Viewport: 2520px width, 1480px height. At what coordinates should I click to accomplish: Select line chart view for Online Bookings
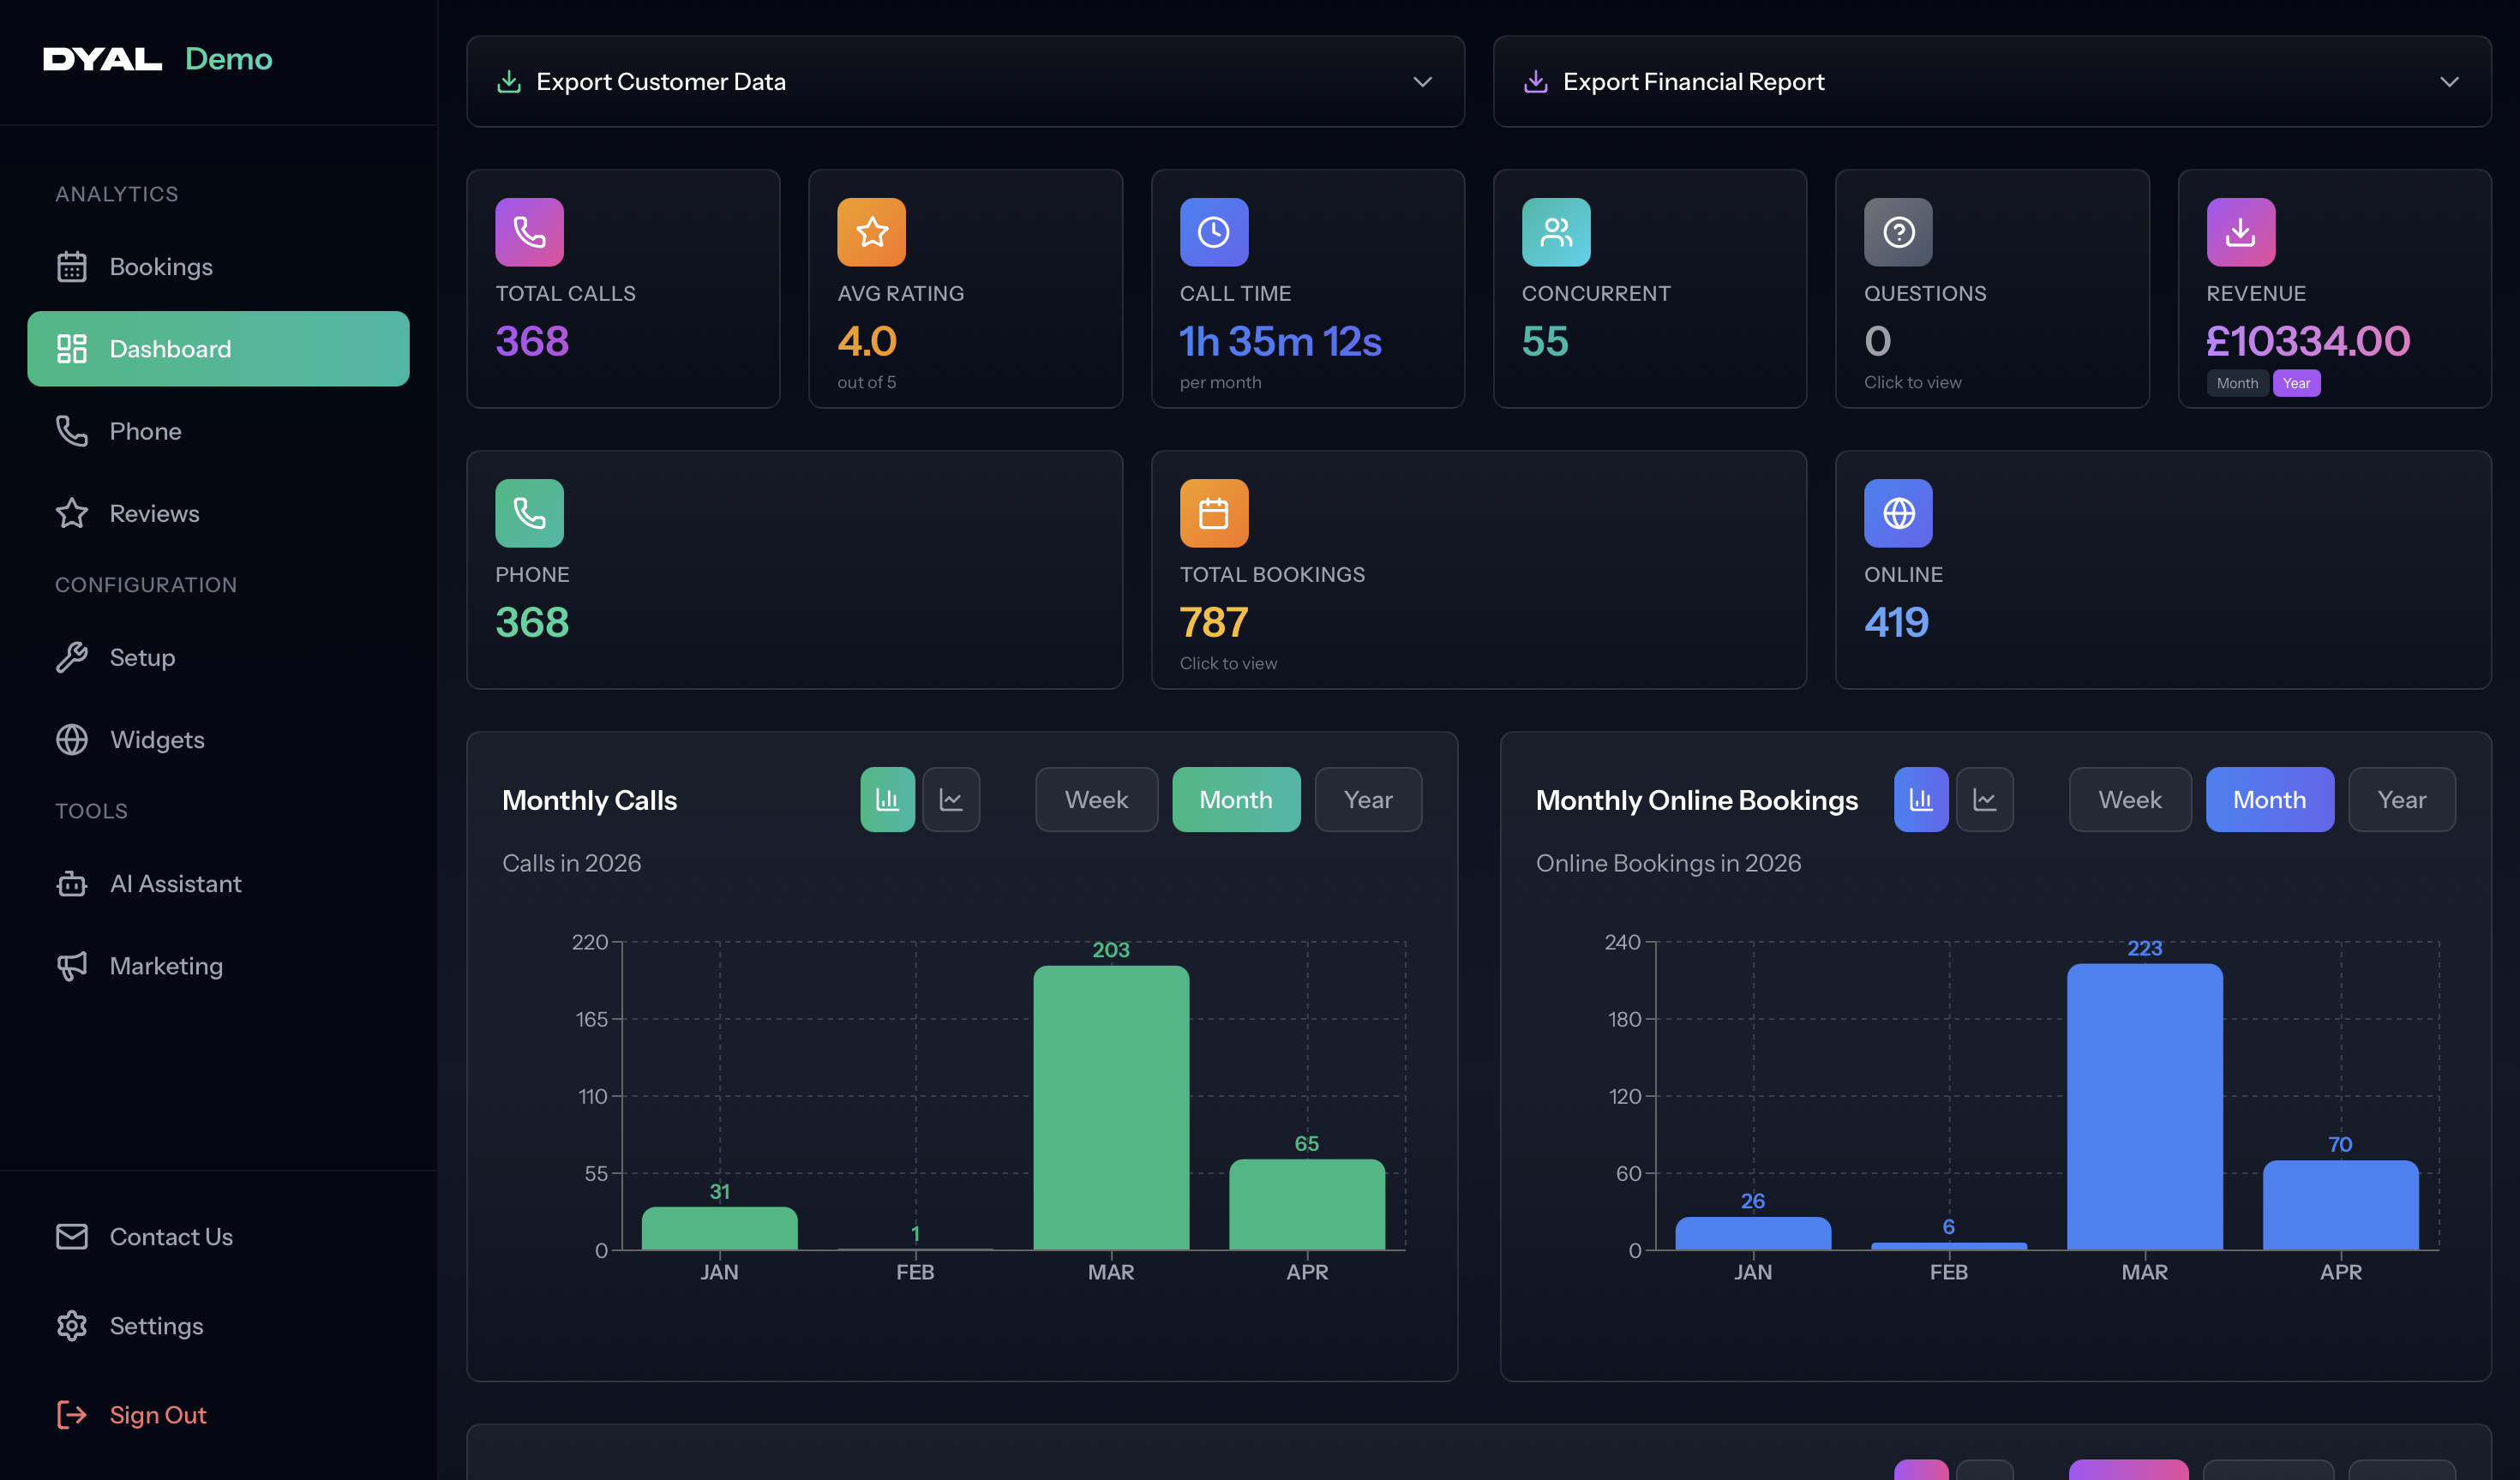1985,800
